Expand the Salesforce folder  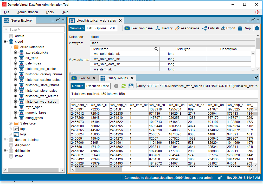click(10, 123)
